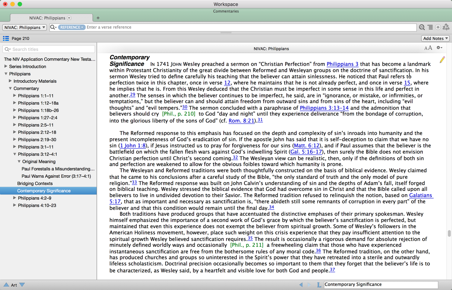Click the Contemporary Significance go-to field
The image size is (452, 290).
click(381, 285)
